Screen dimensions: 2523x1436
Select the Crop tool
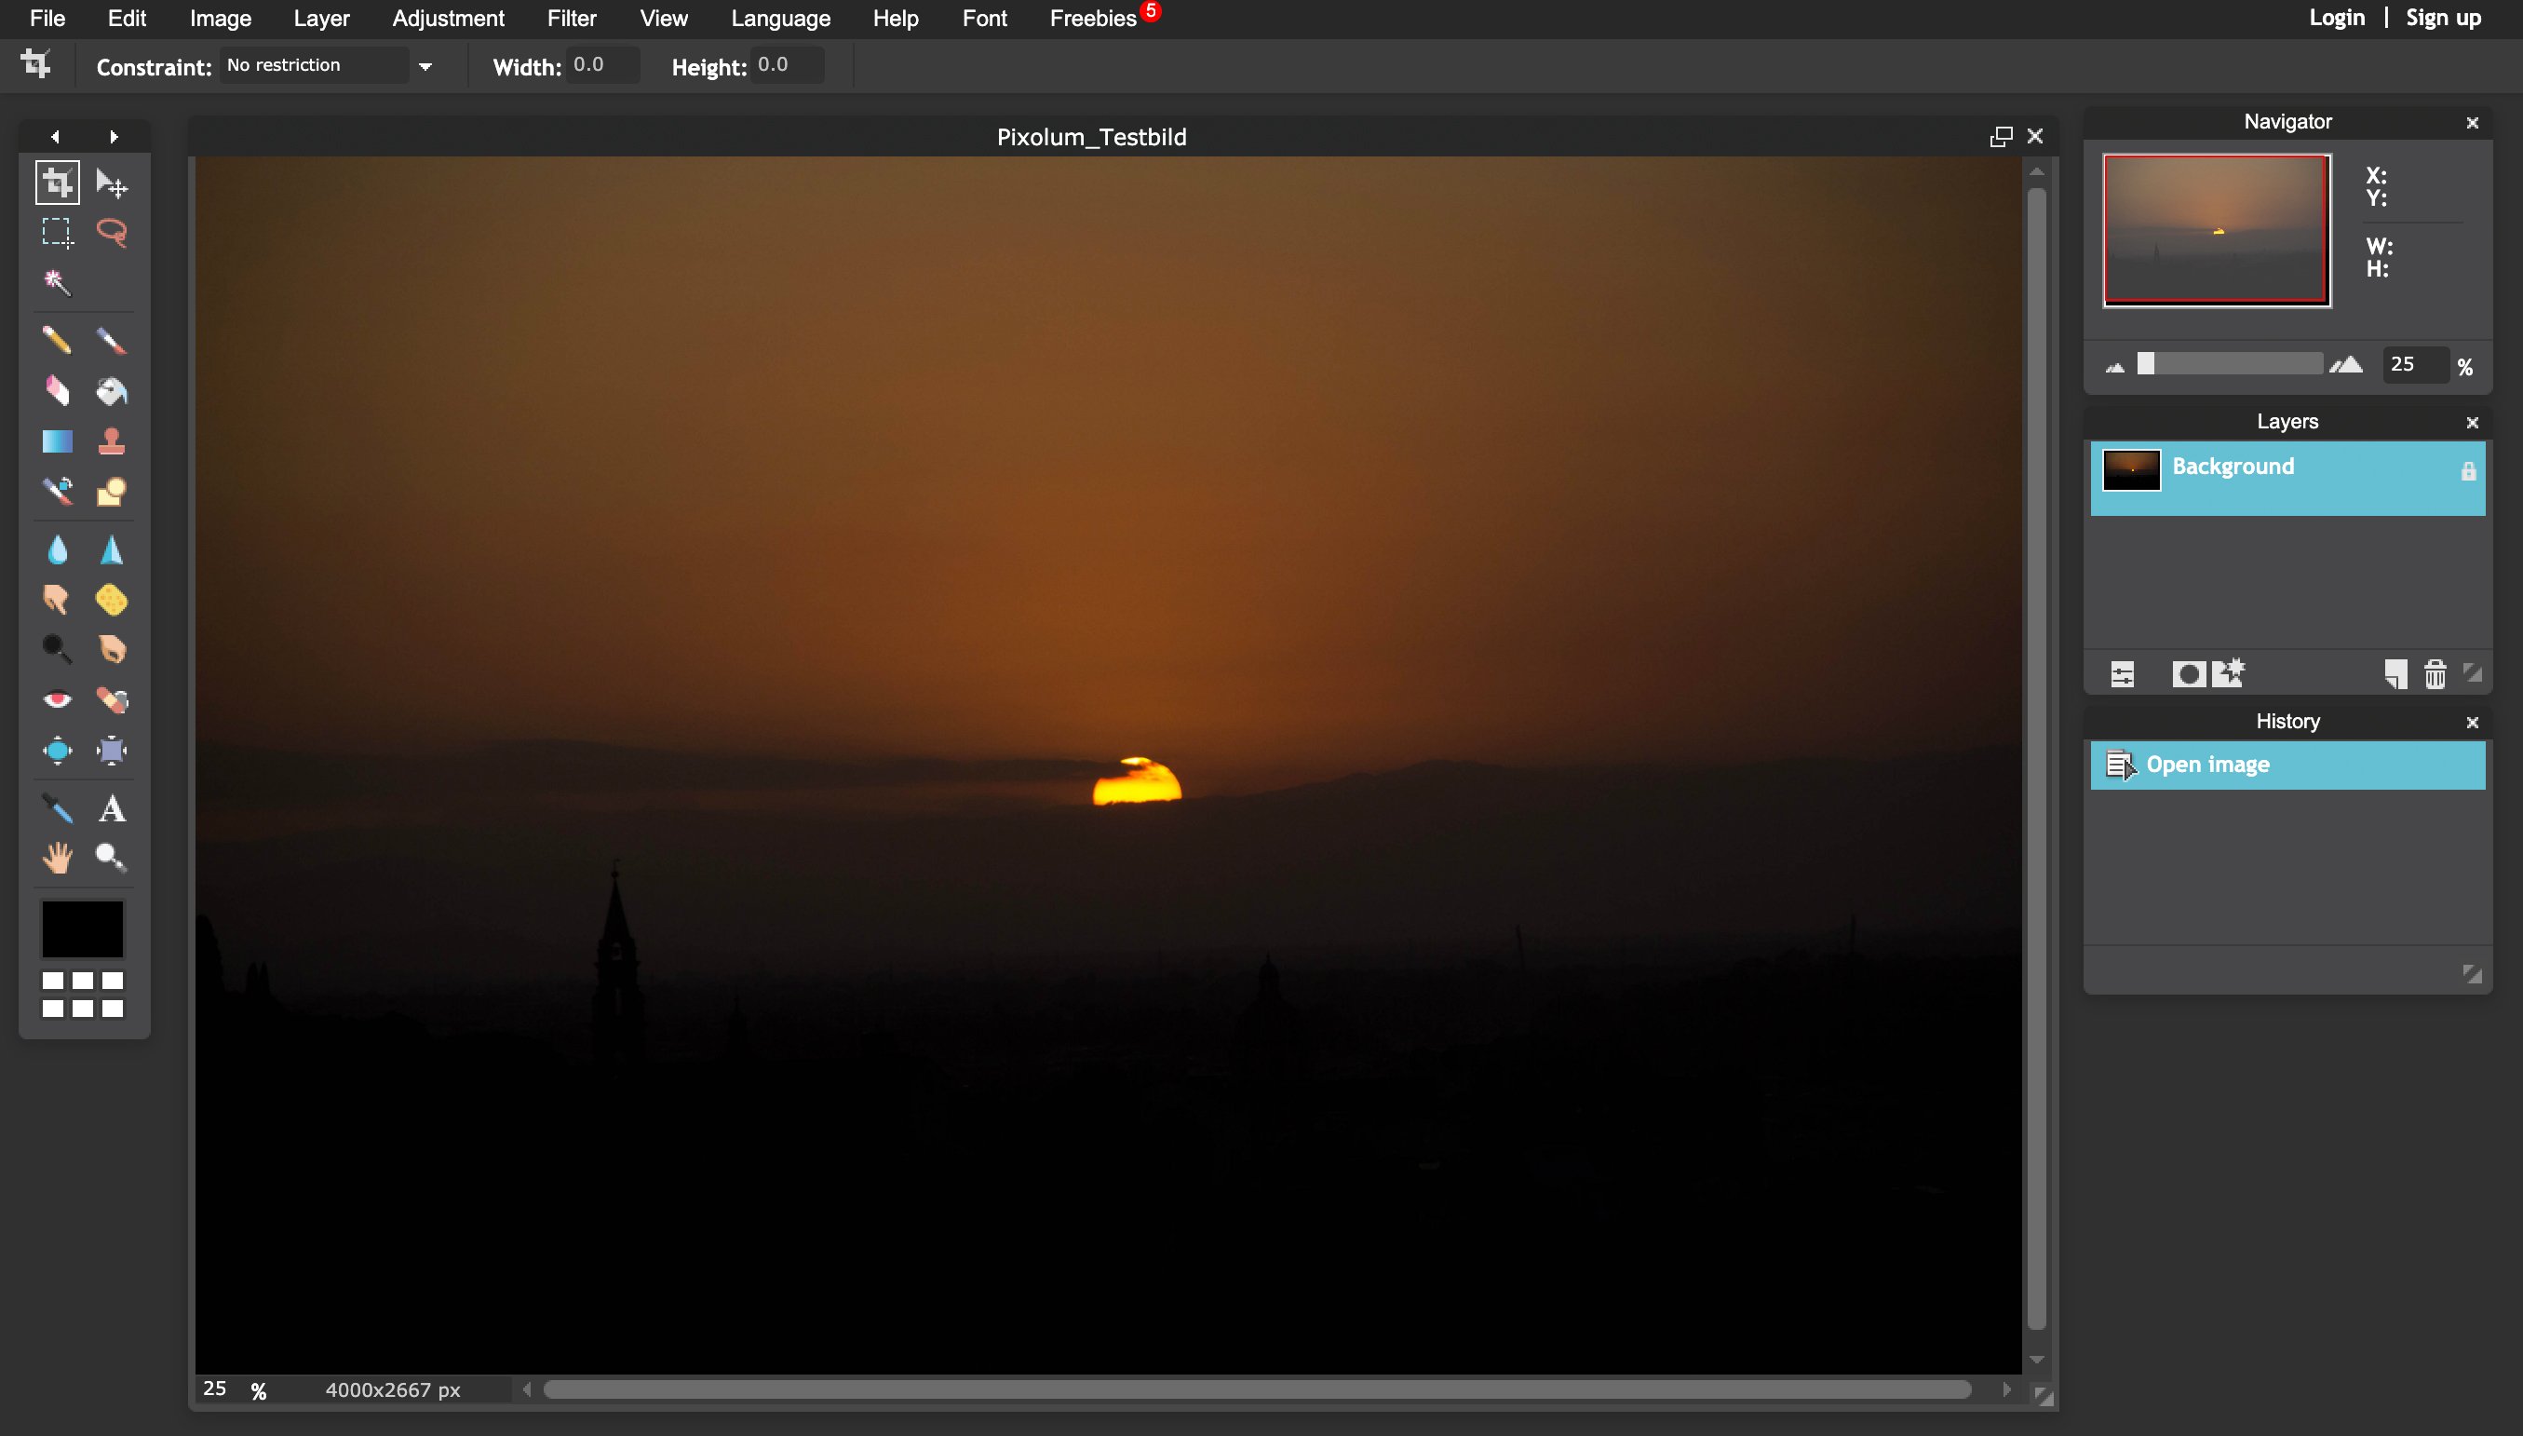click(x=57, y=183)
